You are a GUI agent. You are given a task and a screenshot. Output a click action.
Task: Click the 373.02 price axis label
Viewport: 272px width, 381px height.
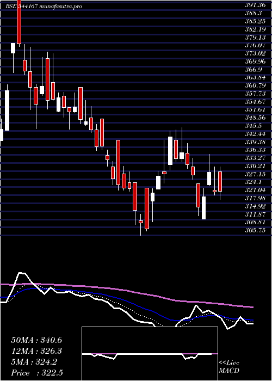coord(255,53)
